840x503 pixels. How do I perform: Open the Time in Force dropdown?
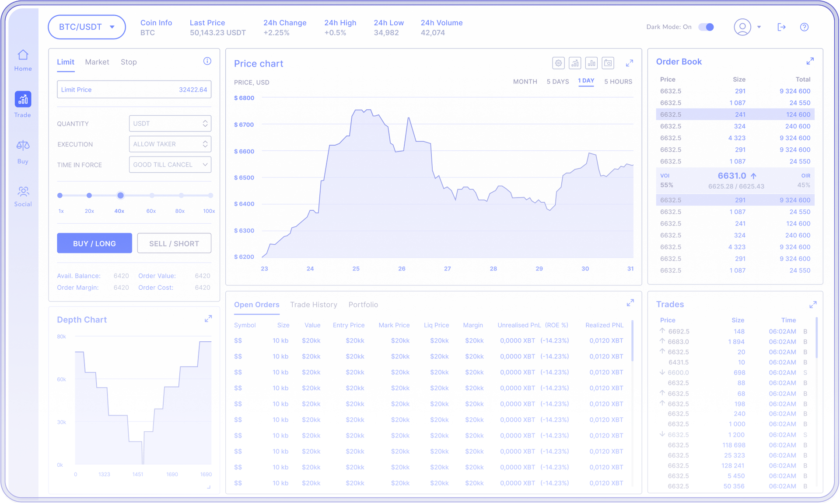click(x=170, y=165)
